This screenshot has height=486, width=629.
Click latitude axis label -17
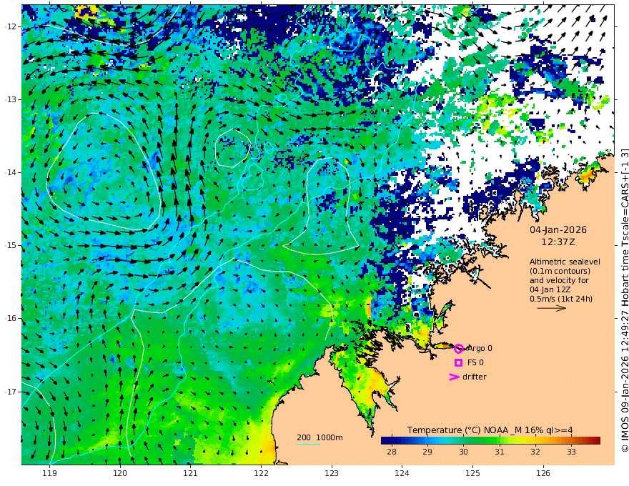point(11,392)
